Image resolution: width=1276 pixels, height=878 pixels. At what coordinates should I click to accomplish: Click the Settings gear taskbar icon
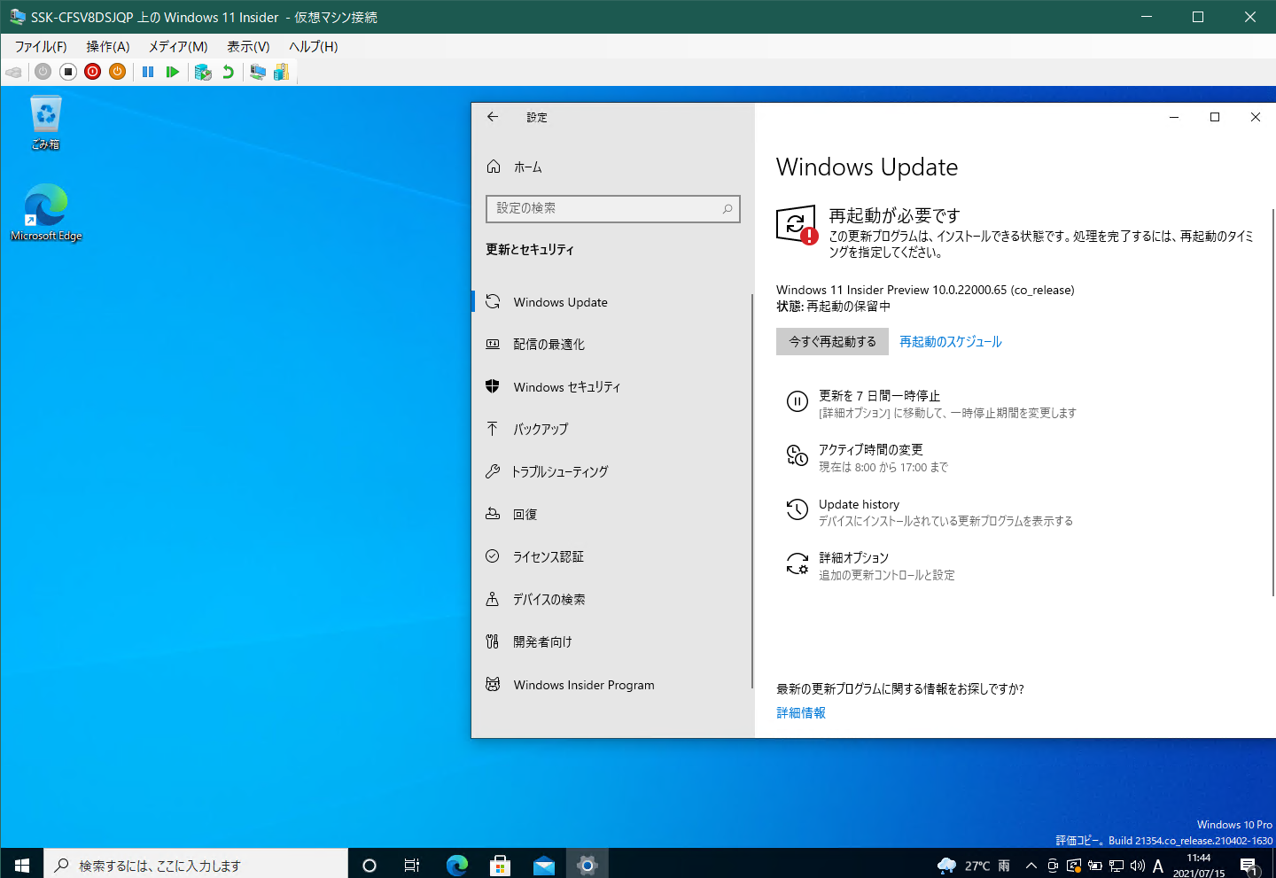[x=587, y=866]
